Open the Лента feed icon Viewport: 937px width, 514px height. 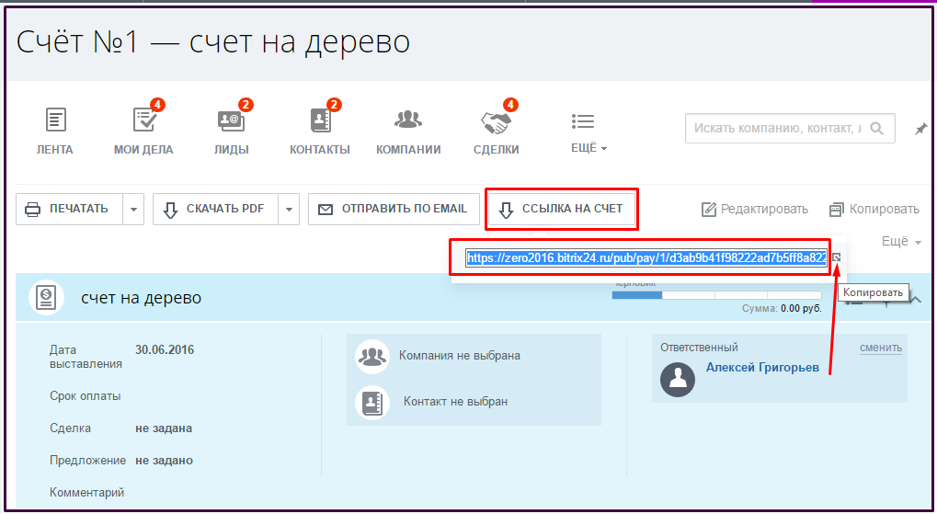pos(55,120)
